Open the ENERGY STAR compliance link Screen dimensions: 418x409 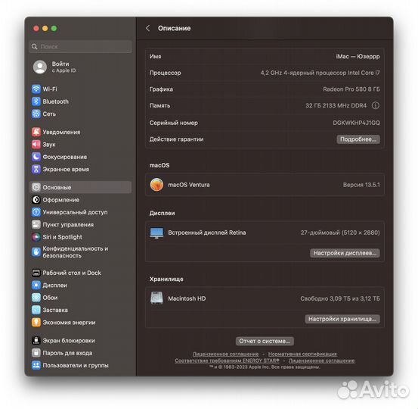[x=227, y=361]
